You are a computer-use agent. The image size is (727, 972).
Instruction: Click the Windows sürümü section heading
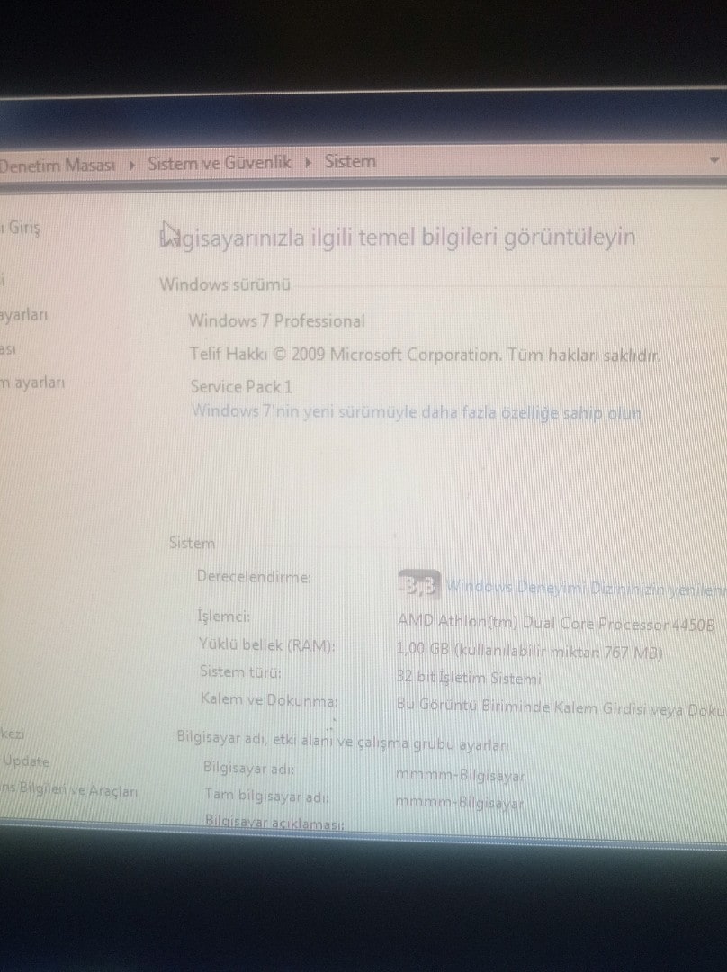click(225, 284)
